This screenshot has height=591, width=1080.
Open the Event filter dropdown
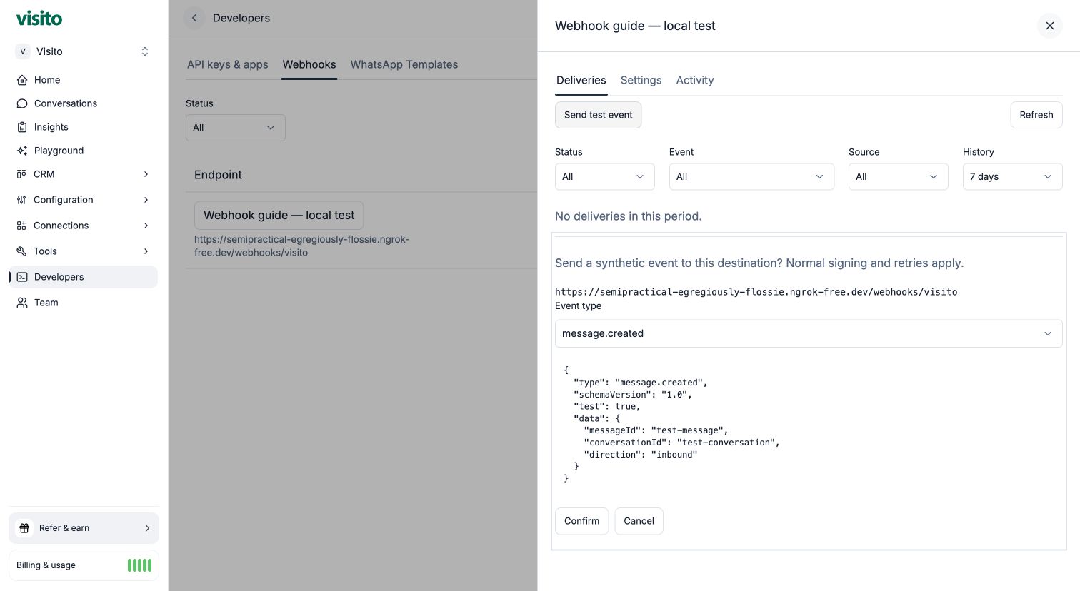coord(751,177)
